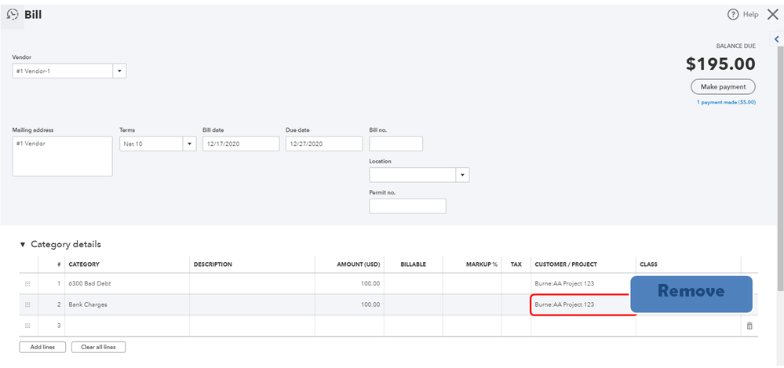This screenshot has width=784, height=368.
Task: Click the Description cell of row 1
Action: coord(252,283)
